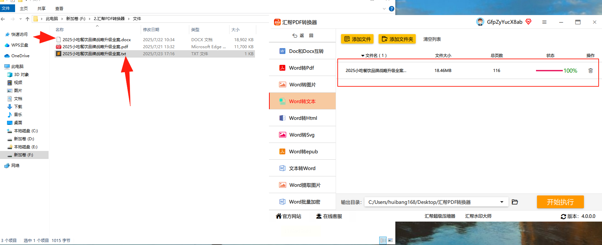Select the .pdf file in File Explorer
Screen dimensions: 602x245
[95, 47]
